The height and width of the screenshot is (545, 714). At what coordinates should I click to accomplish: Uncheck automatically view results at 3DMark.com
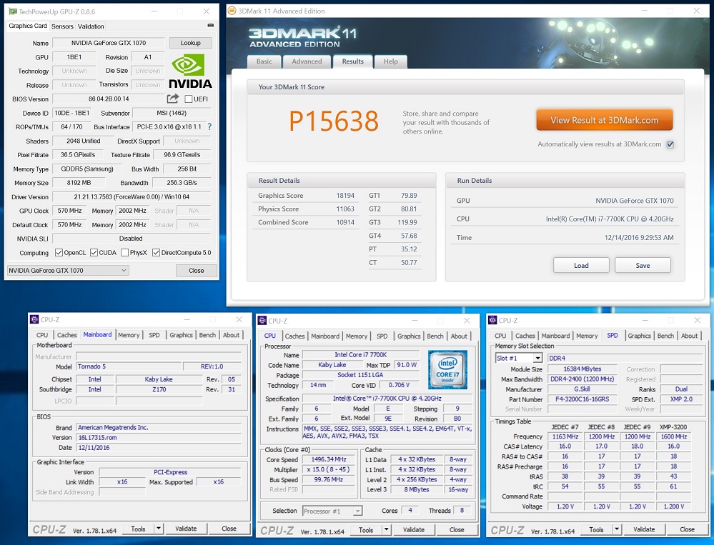pos(670,144)
